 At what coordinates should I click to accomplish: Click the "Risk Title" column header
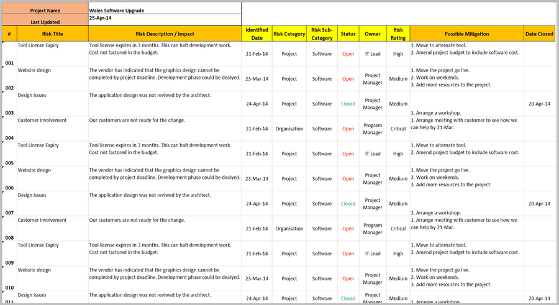52,34
